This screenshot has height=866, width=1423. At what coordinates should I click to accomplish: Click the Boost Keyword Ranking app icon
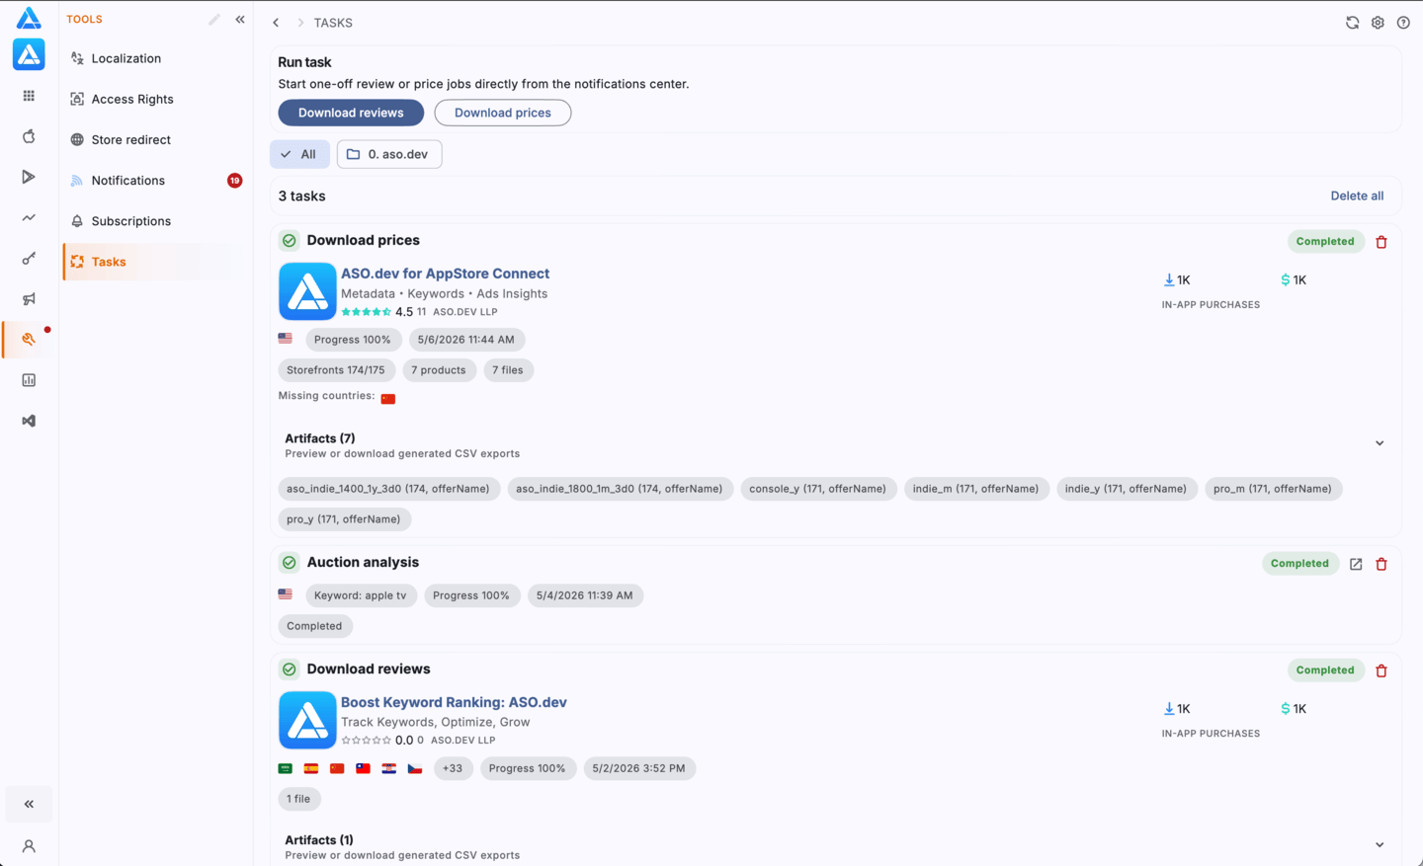(307, 720)
